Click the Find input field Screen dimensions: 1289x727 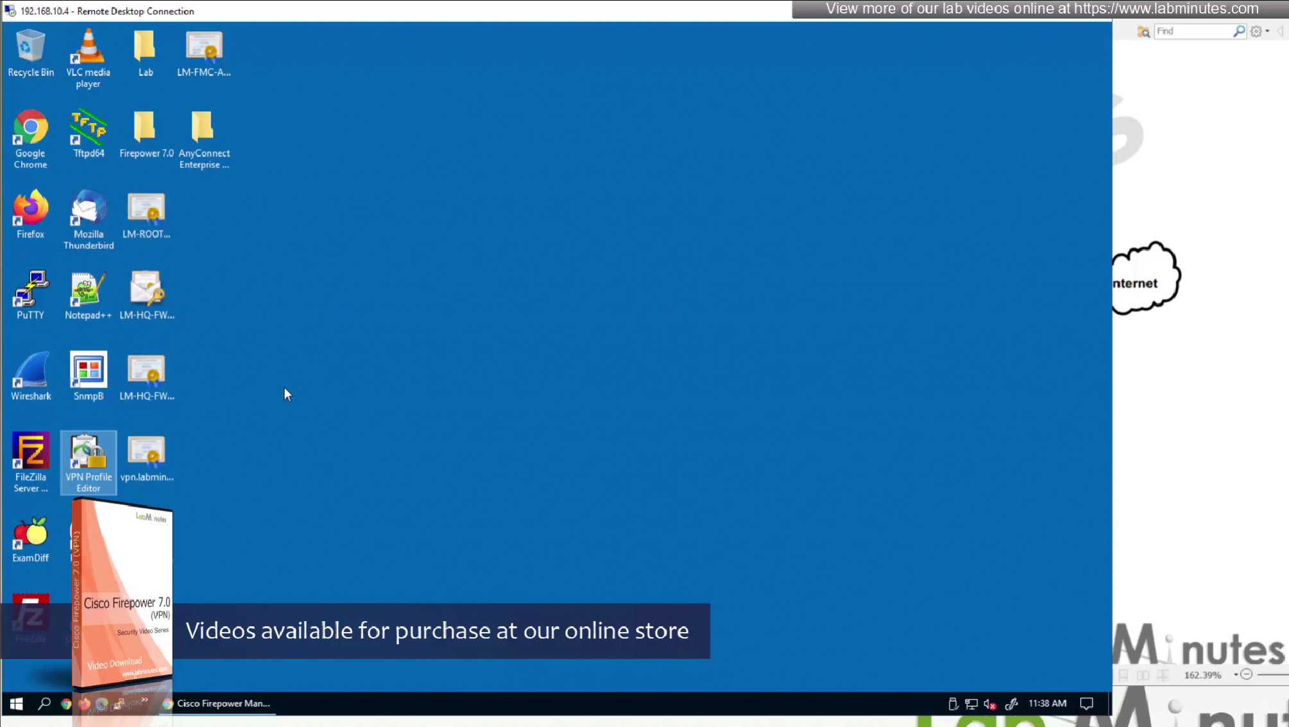point(1192,31)
